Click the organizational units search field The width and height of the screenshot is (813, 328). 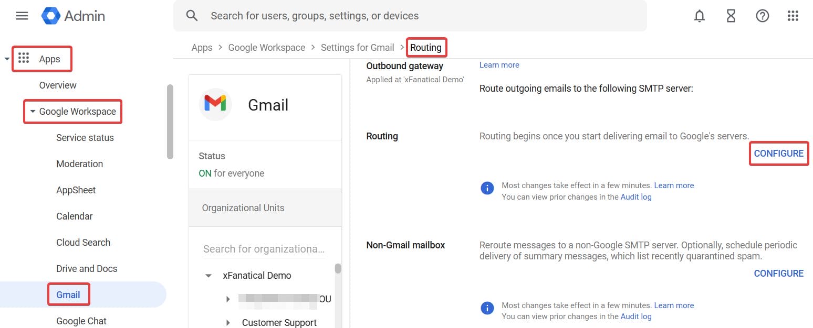pos(264,249)
